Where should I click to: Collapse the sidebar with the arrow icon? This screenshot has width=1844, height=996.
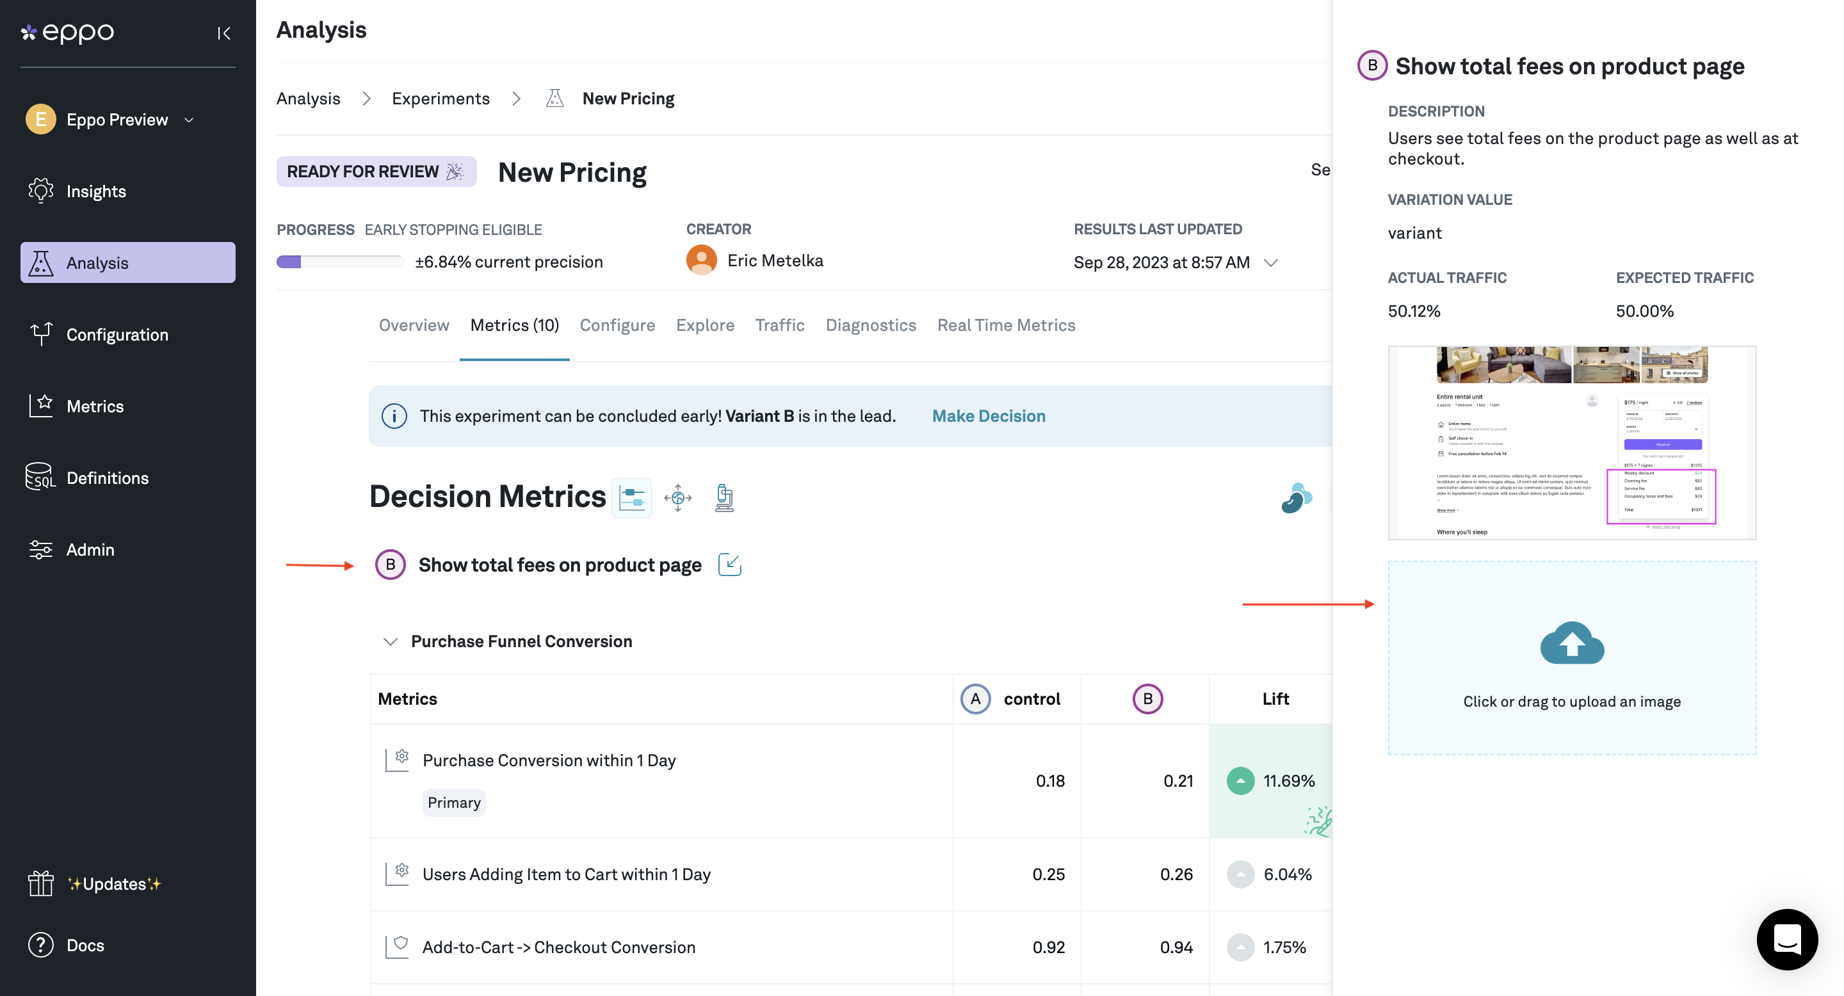pyautogui.click(x=223, y=33)
